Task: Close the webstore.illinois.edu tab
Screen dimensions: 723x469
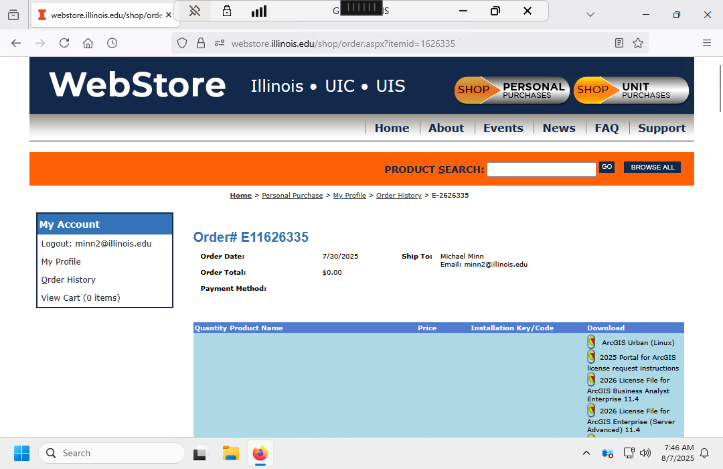Action: (x=169, y=15)
